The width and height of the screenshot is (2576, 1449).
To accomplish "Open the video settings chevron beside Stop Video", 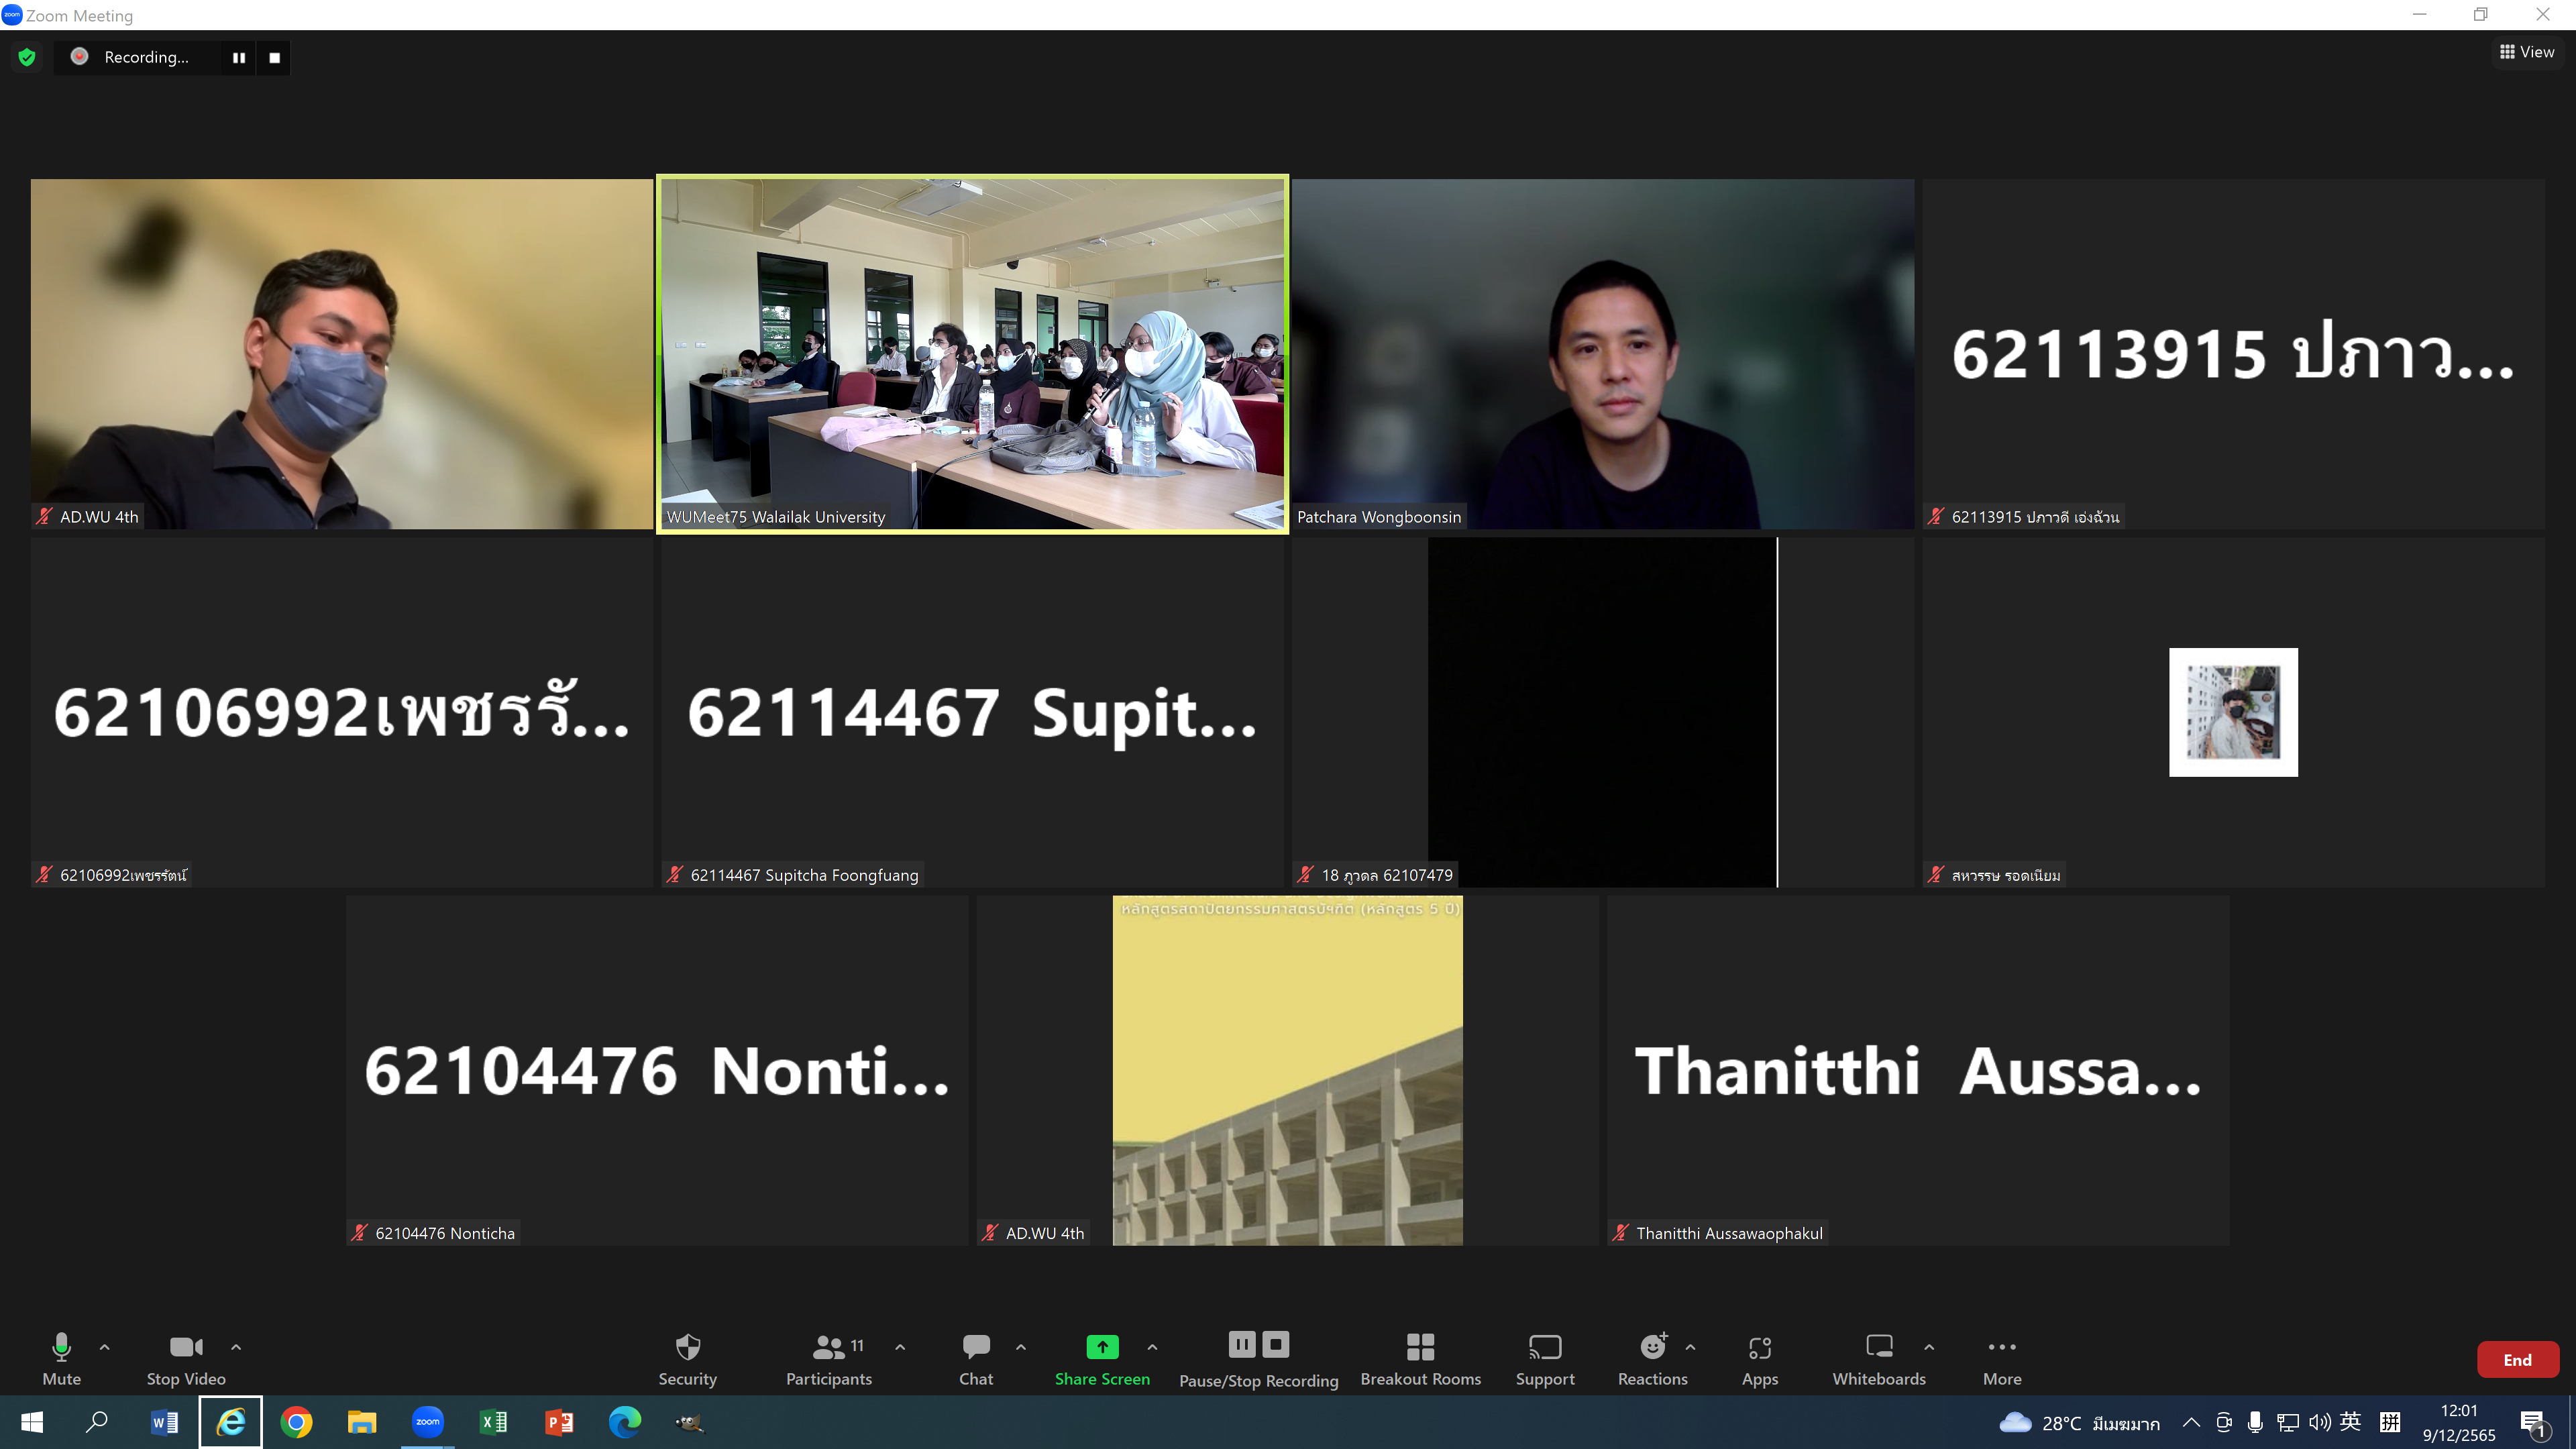I will 237,1347.
